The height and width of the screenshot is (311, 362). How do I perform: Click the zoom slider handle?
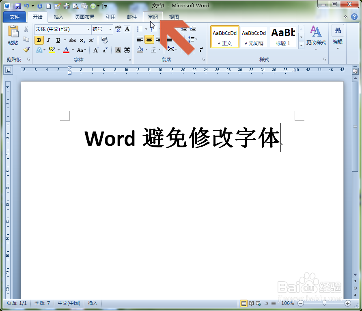pos(324,303)
